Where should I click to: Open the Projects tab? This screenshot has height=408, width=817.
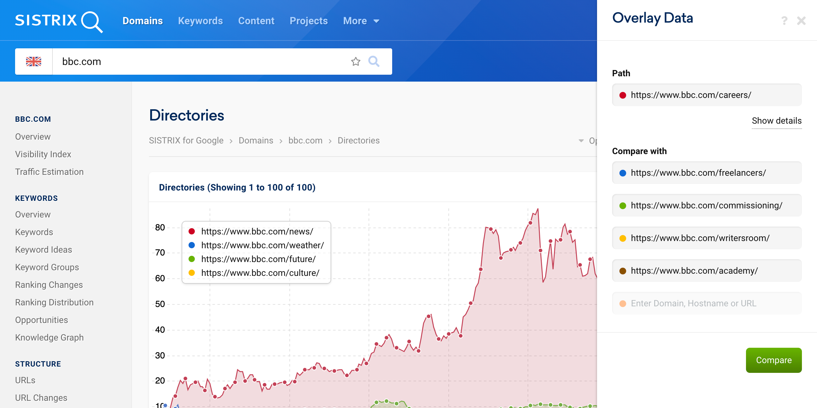308,21
